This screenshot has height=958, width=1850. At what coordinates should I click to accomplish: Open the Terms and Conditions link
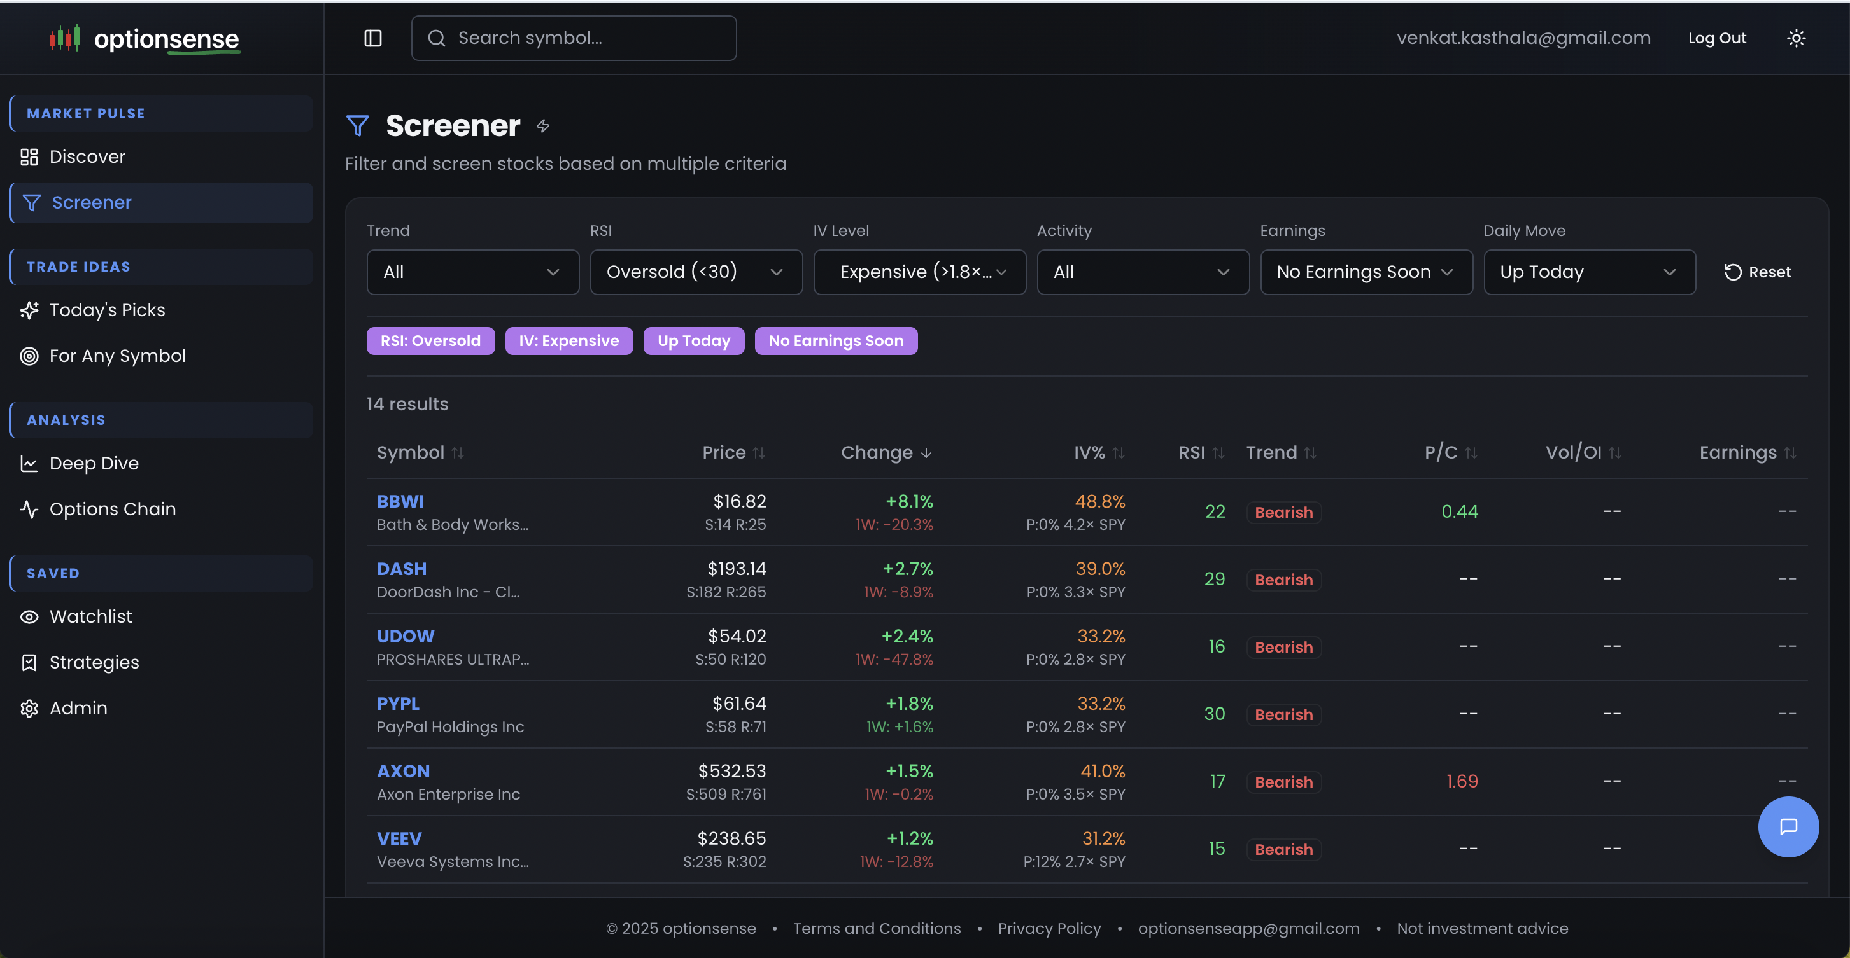pos(877,928)
